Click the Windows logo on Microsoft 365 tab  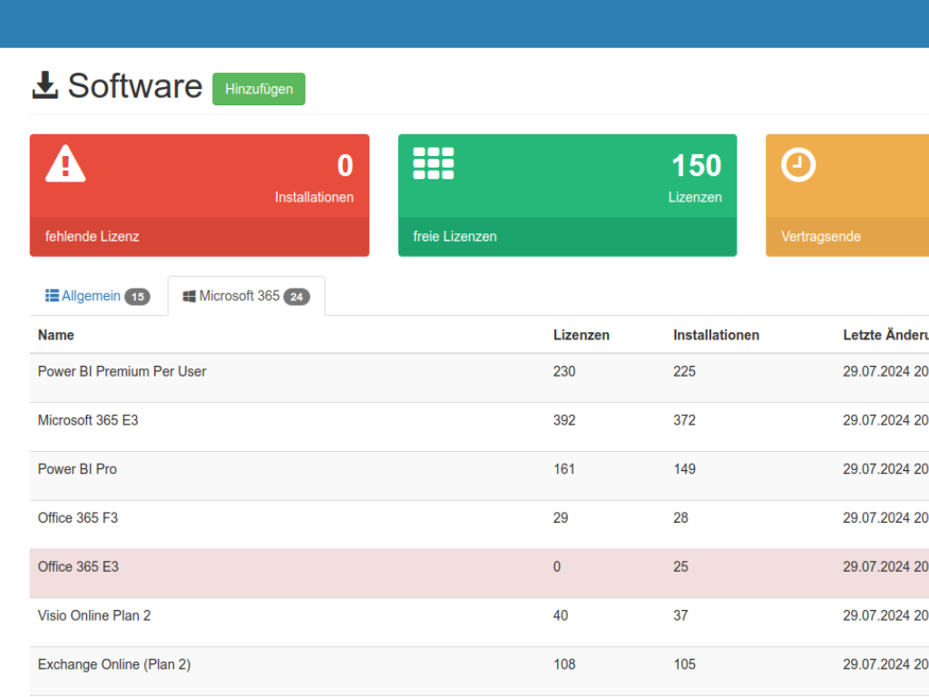(x=190, y=296)
